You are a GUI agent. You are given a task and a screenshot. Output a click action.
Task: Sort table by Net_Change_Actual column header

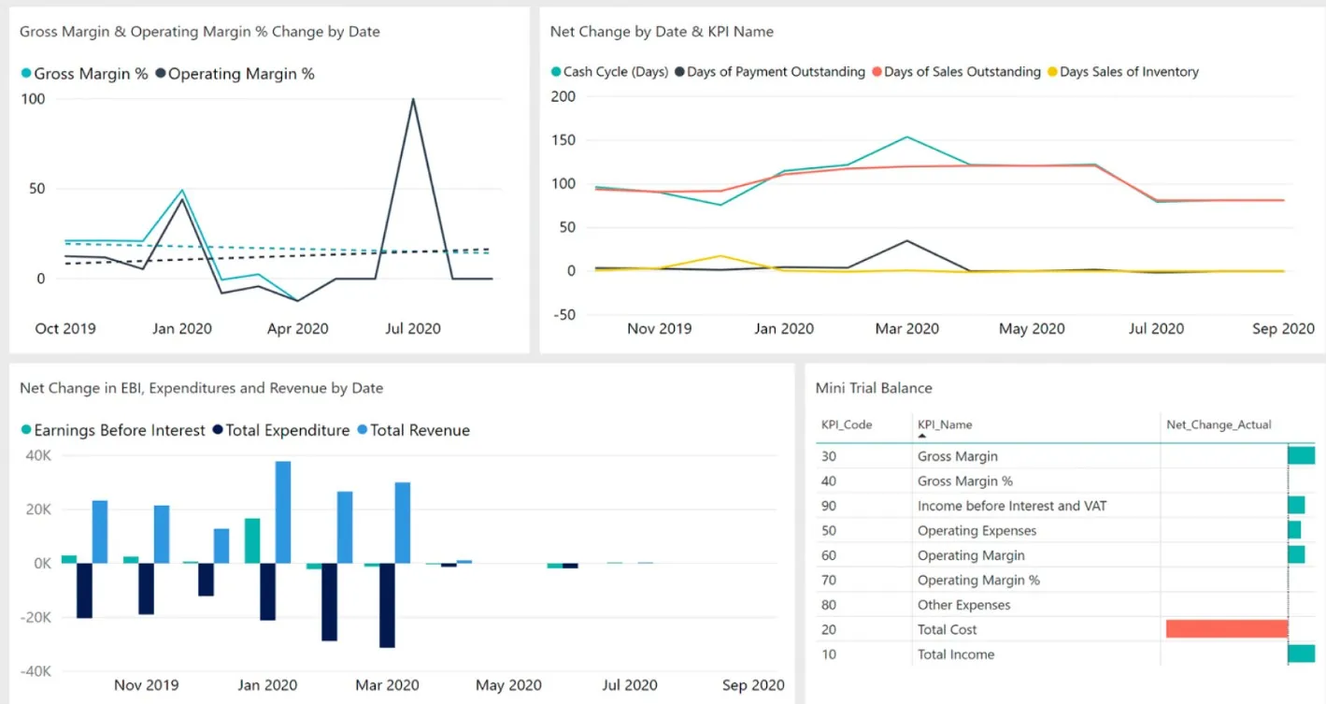1219,424
